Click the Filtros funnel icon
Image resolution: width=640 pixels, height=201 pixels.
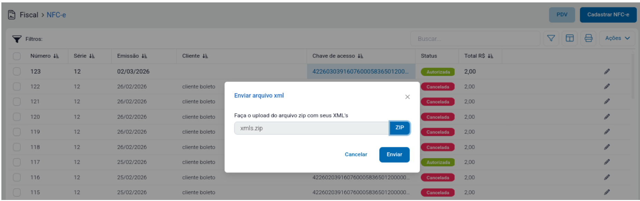(17, 39)
